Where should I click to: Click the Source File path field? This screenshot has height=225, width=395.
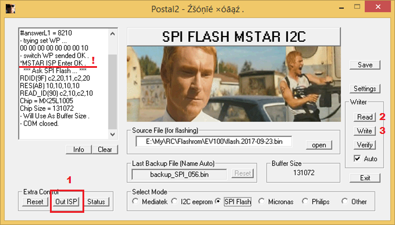[214, 141]
